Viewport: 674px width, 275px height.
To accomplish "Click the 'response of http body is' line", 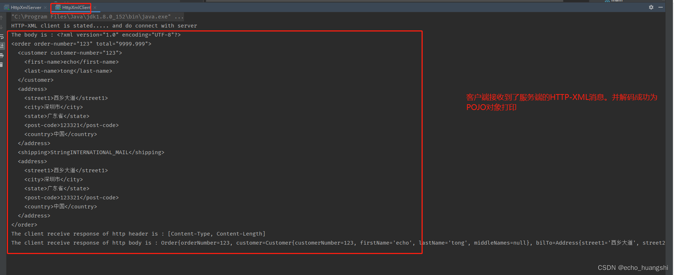I will pyautogui.click(x=338, y=243).
